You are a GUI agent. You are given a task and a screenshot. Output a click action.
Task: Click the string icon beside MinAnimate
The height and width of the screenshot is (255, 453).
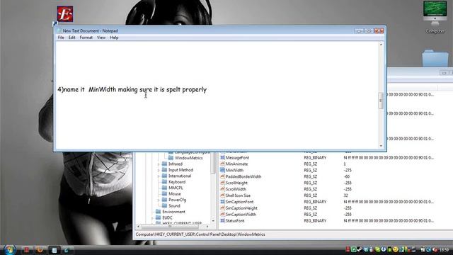pyautogui.click(x=222, y=164)
